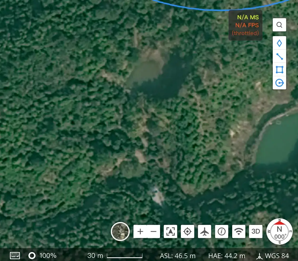Click the coordinate system tripod icon
The height and width of the screenshot is (261, 298).
coord(259,256)
